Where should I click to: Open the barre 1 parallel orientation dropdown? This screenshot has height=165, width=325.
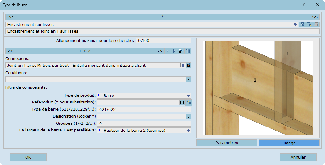click(188, 131)
